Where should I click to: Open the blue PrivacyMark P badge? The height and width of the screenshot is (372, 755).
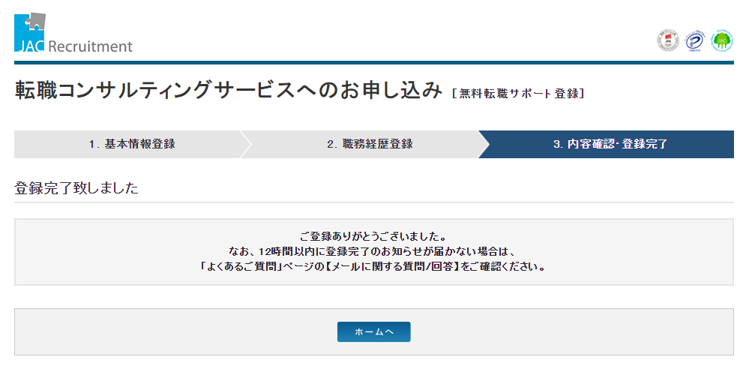[695, 41]
